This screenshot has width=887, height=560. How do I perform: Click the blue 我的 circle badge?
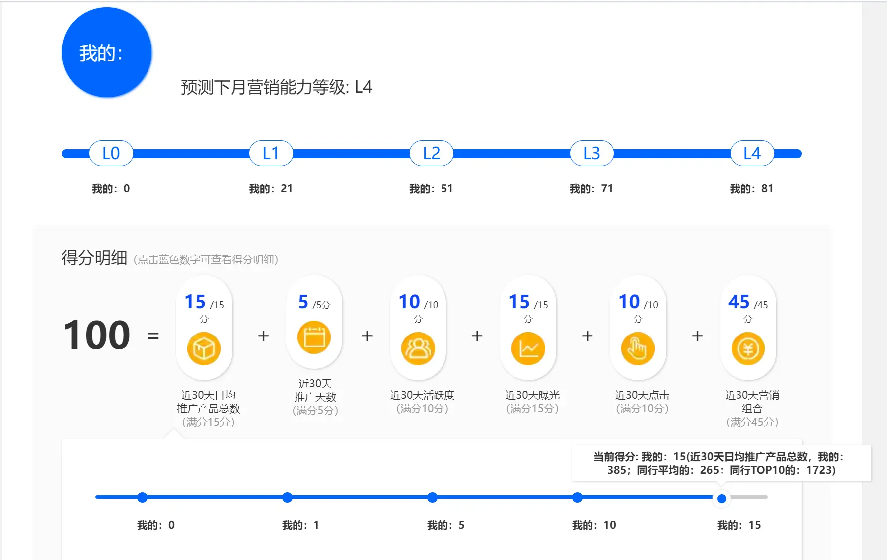tap(107, 53)
